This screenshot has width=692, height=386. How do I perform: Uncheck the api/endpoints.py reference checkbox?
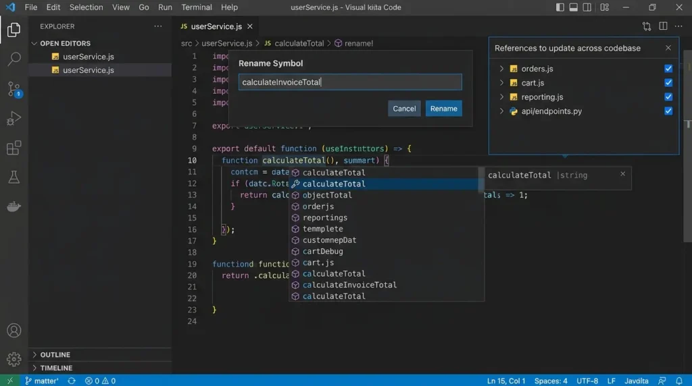(x=668, y=111)
